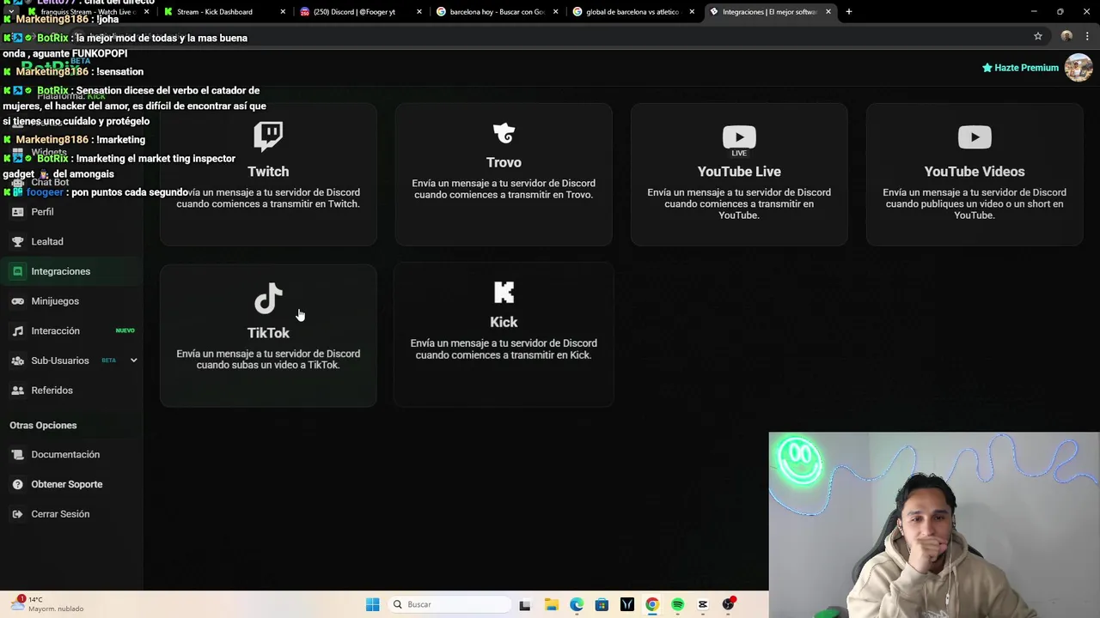Open a new browser tab

[x=848, y=12]
